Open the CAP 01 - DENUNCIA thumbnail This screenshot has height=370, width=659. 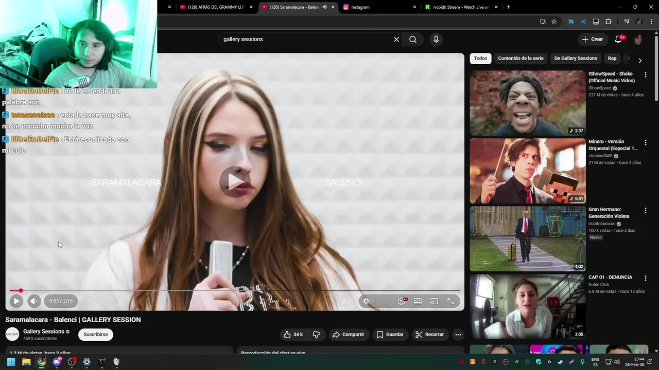528,306
